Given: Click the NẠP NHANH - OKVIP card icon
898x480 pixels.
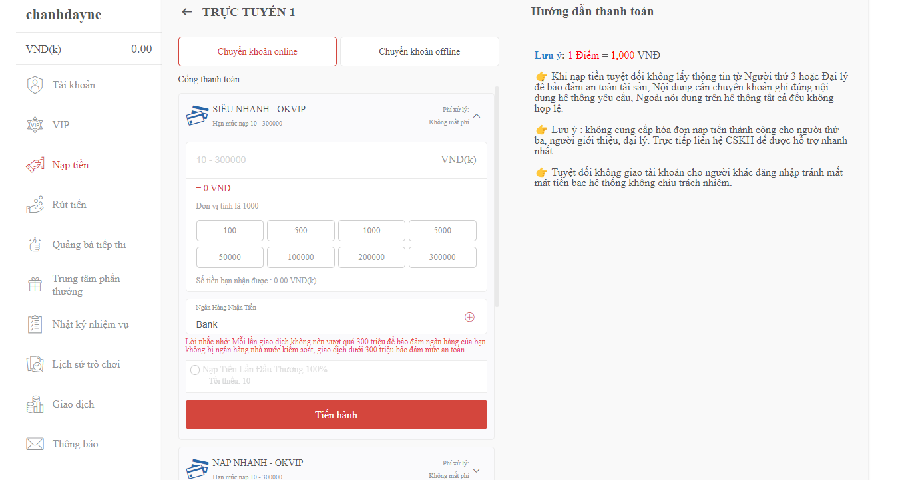Looking at the screenshot, I should pos(196,469).
